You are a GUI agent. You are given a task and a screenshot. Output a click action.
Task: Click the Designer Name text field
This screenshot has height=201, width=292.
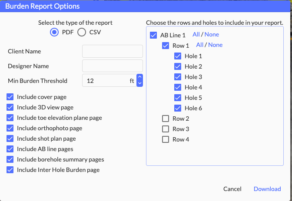(x=113, y=66)
